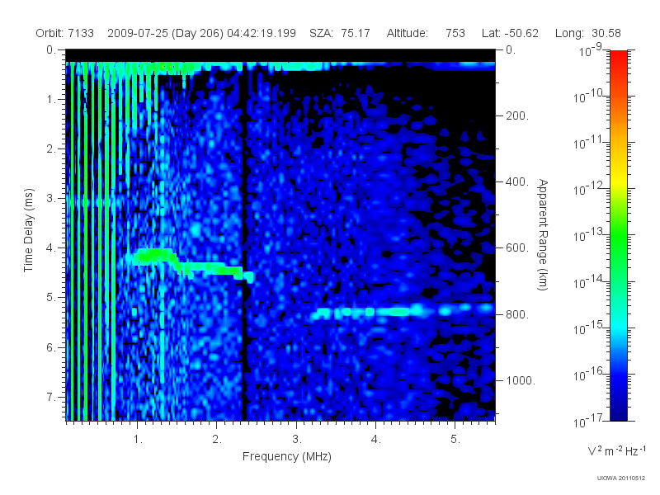
Task: Click the date '2009-07-25 (Day 206)' text
Action: tap(165, 33)
